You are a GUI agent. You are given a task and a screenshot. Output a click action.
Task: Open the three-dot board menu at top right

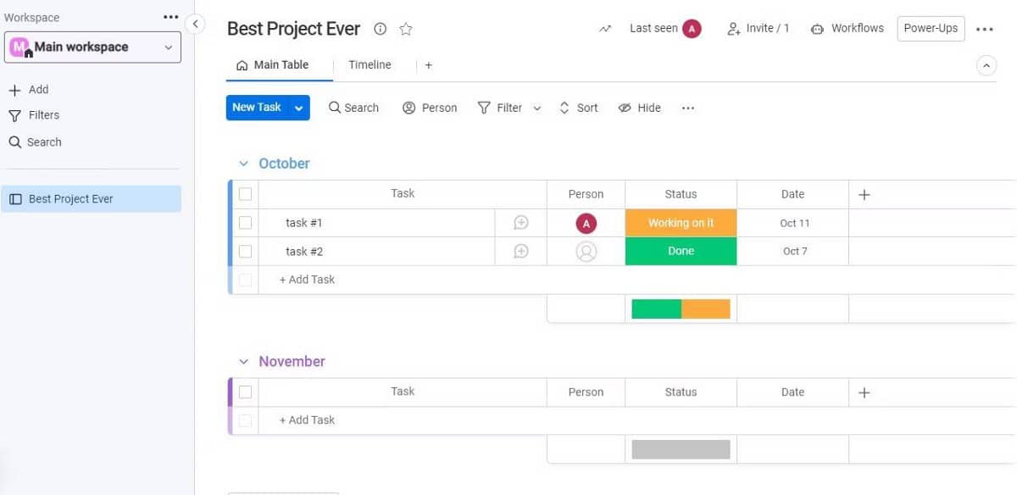984,29
